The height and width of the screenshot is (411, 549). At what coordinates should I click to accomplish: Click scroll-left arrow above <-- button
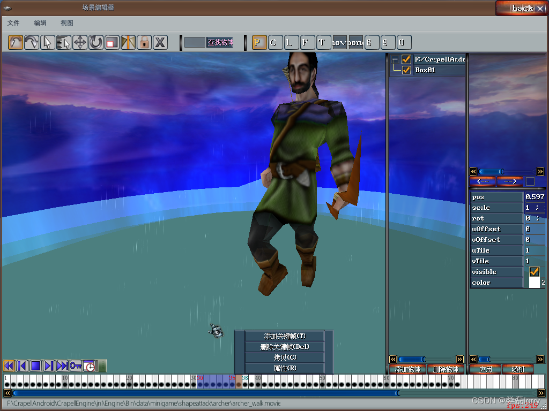[x=473, y=172]
